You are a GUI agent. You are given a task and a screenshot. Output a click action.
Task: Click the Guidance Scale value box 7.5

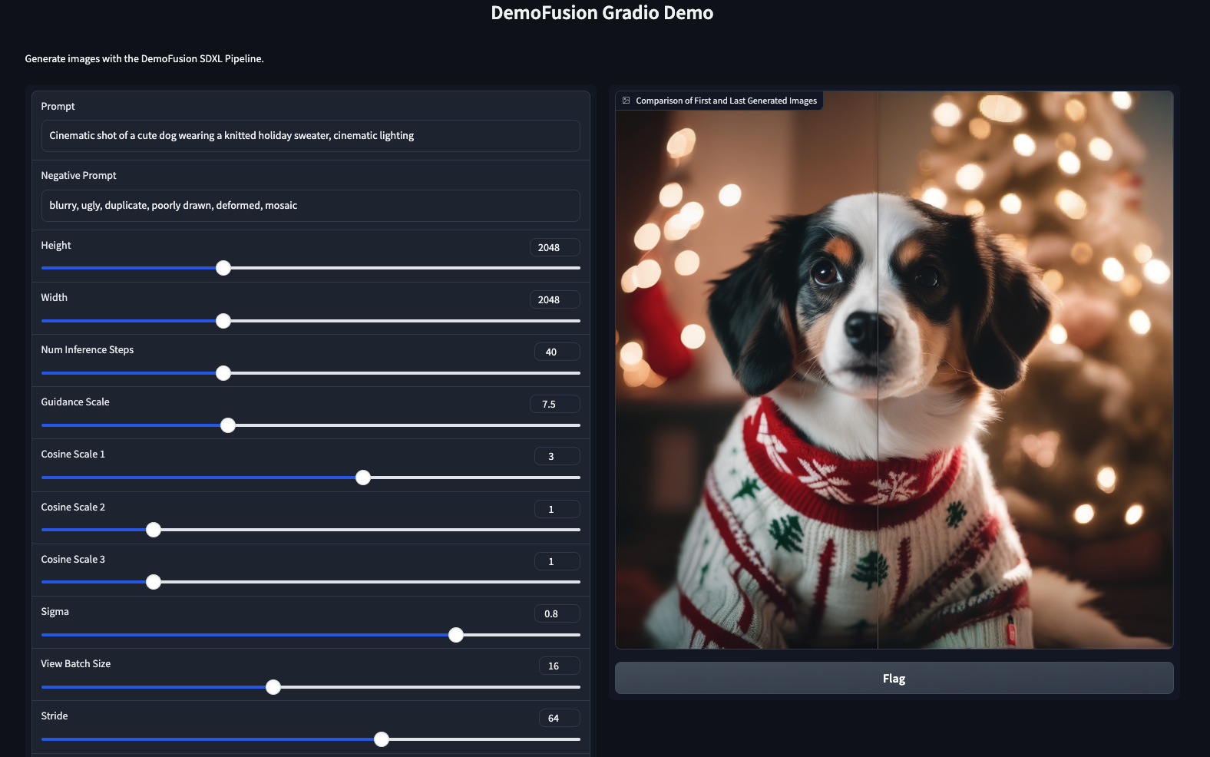tap(554, 404)
